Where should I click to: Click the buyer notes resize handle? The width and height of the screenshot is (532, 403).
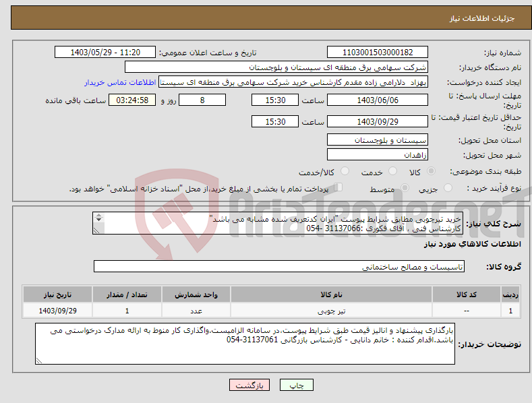coord(39,361)
